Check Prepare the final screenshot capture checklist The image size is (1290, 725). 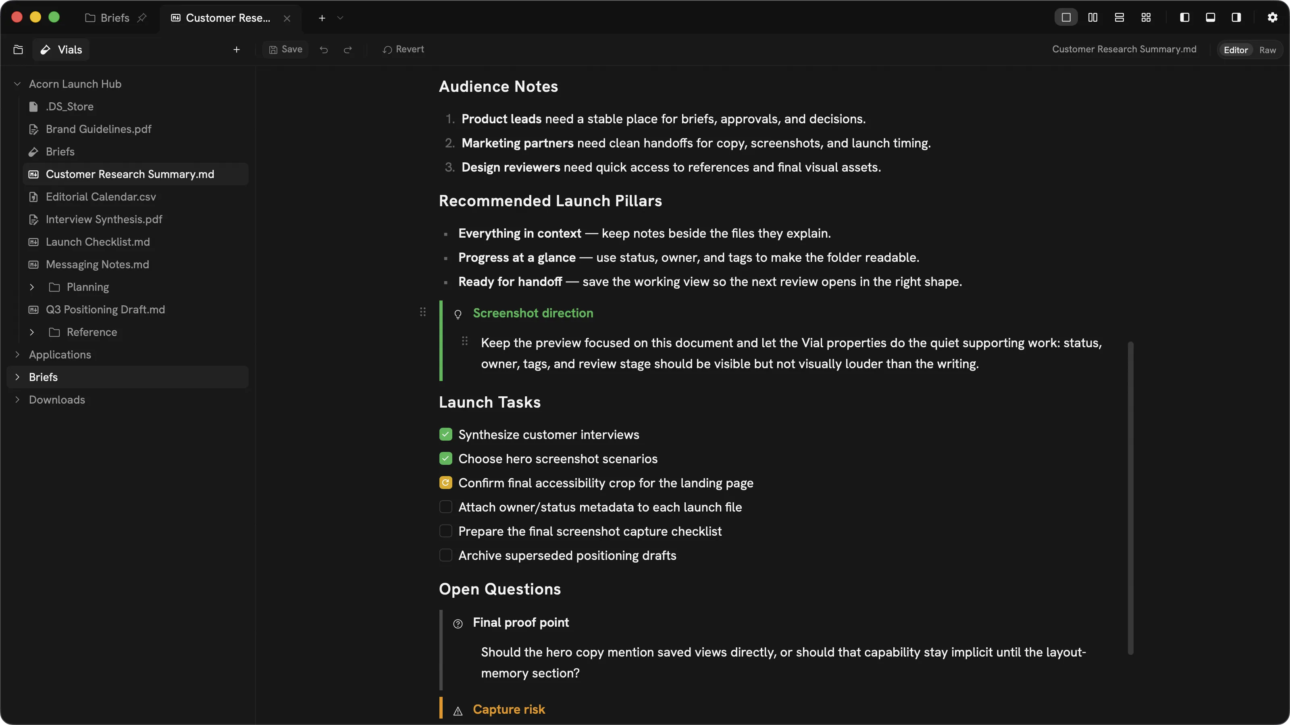tap(446, 531)
